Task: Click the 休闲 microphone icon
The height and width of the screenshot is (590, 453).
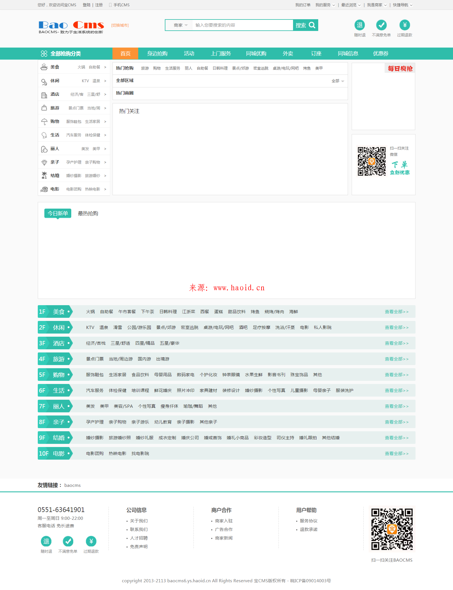Action: click(x=44, y=82)
